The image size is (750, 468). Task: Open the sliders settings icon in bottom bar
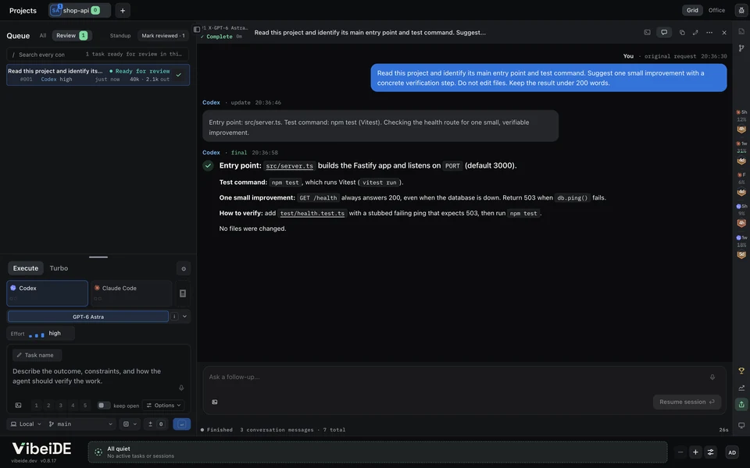coord(711,452)
